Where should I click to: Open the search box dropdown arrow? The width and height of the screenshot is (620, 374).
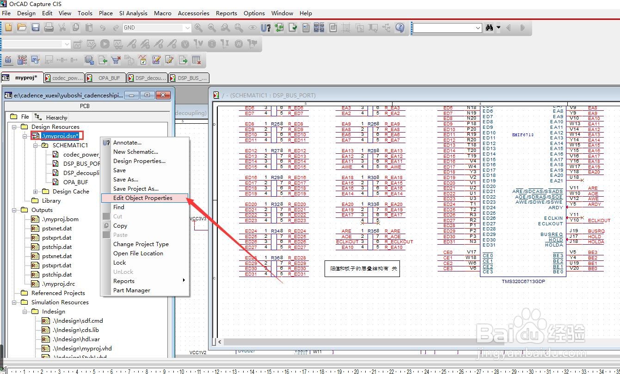coord(478,28)
